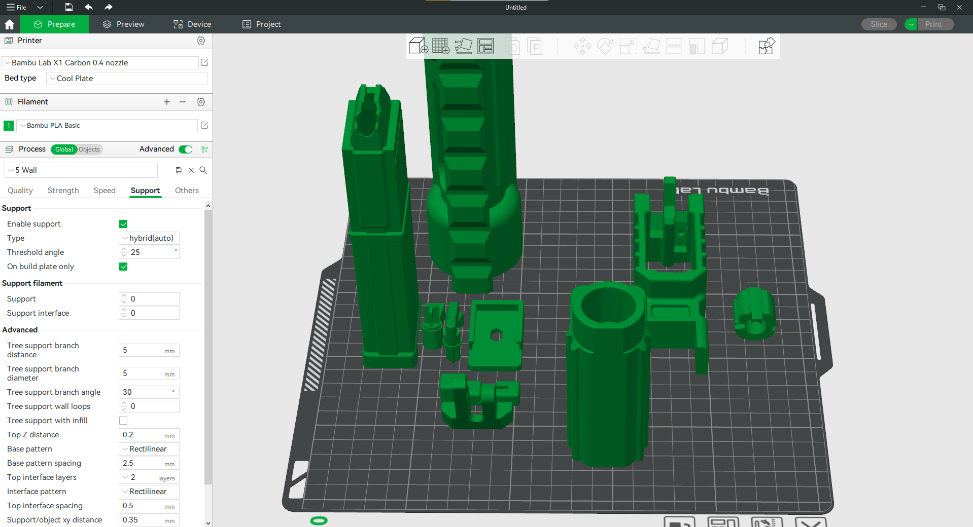973x527 pixels.
Task: Search process settings magnifier icon
Action: pyautogui.click(x=203, y=170)
